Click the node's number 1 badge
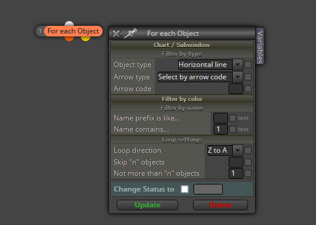Image resolution: width=316 pixels, height=225 pixels. [40, 31]
